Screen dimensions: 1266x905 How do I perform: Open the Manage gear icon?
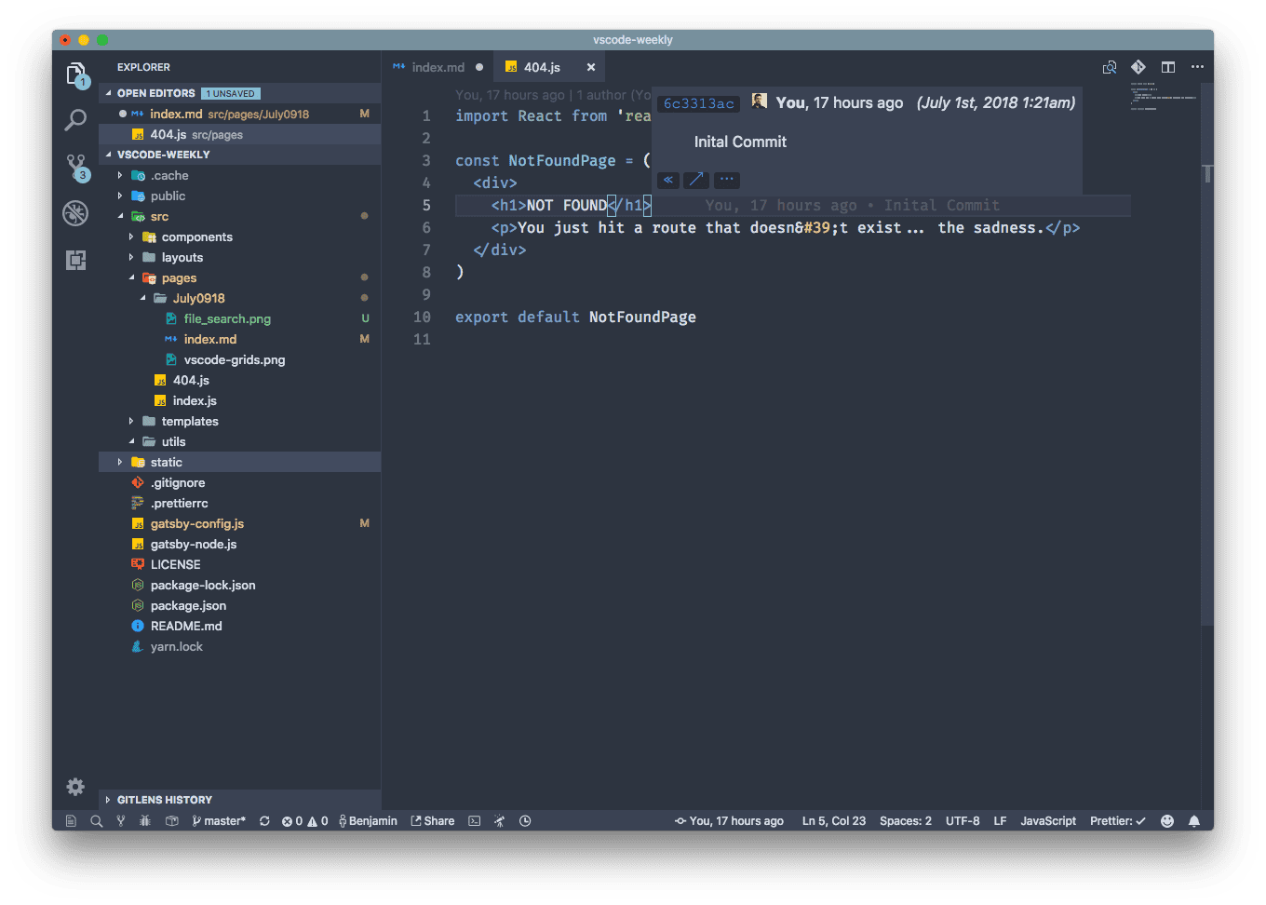pyautogui.click(x=75, y=787)
